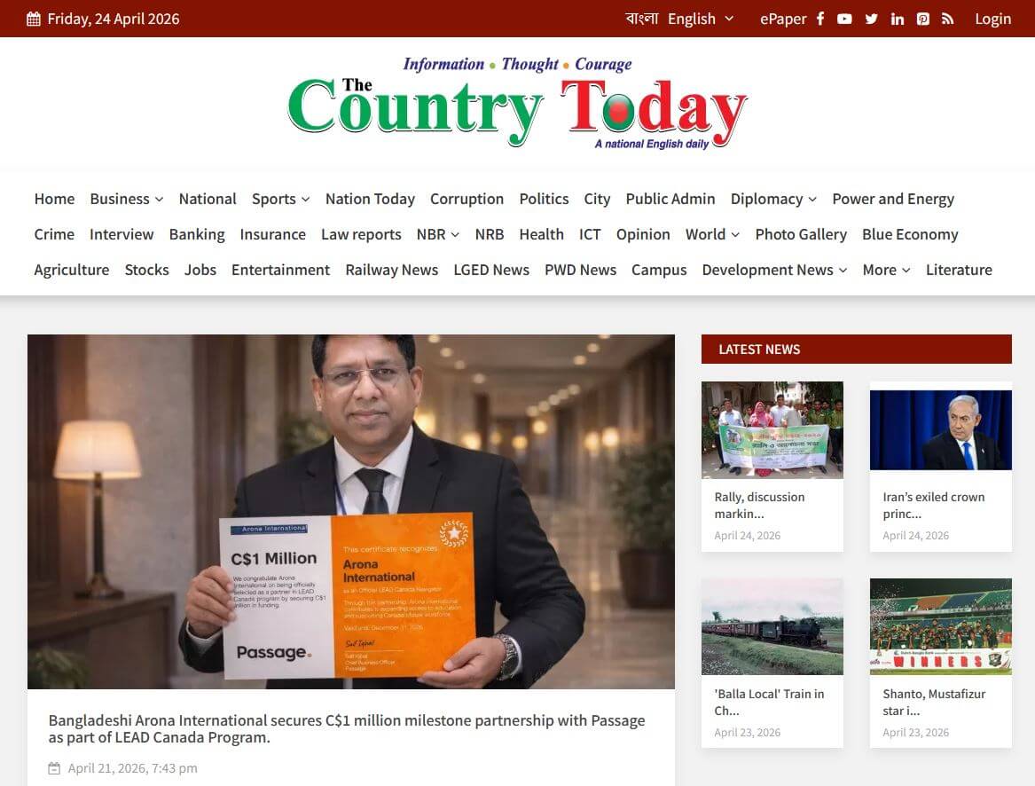Open the Corruption menu item

click(x=467, y=199)
